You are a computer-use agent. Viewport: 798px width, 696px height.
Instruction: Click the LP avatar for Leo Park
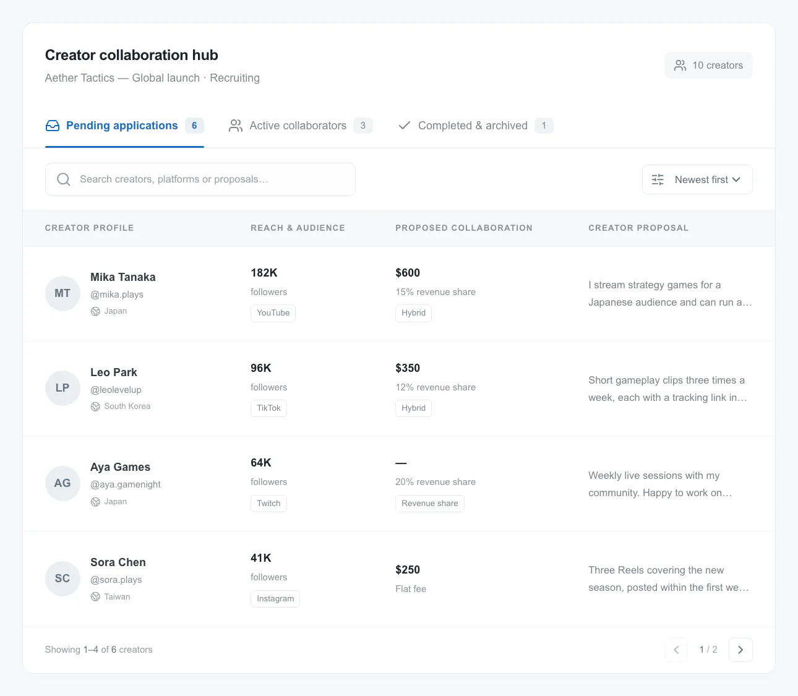(x=62, y=388)
